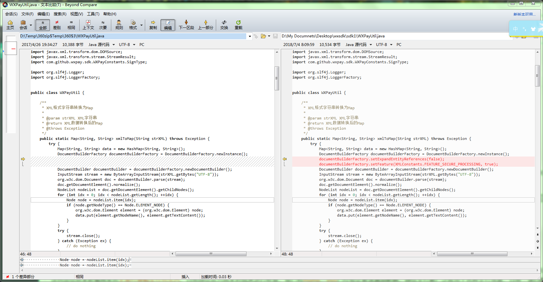Click the 新版本可用 update link

point(524,14)
